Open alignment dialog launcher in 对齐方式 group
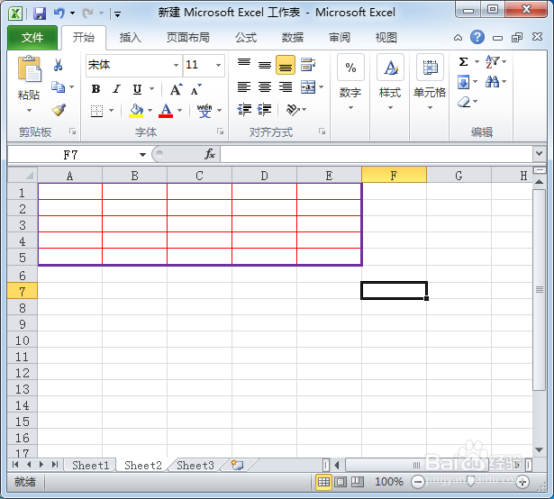Viewport: 554px width, 499px height. (x=322, y=132)
